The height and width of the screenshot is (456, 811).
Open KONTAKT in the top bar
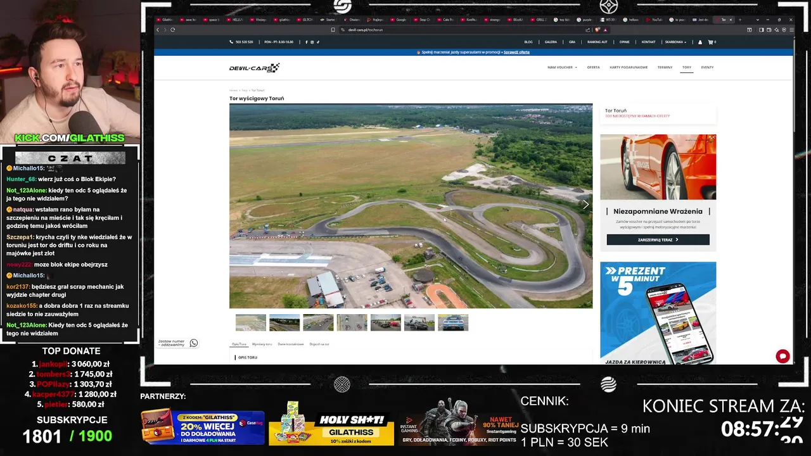click(648, 42)
